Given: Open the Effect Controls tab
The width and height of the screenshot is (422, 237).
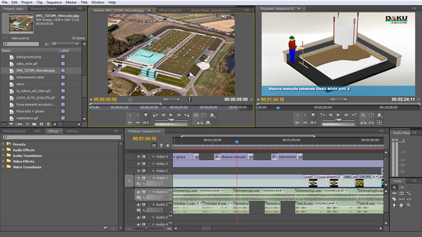Looking at the screenshot, I should tap(170, 10).
